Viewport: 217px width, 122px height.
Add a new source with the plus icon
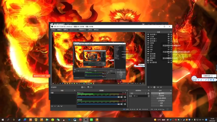coord(148,87)
